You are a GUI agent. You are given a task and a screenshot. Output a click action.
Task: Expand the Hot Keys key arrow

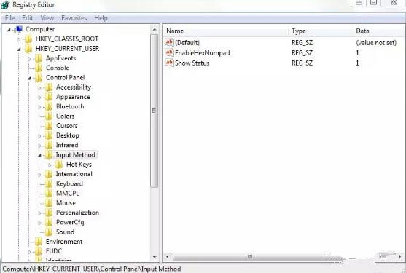50,165
